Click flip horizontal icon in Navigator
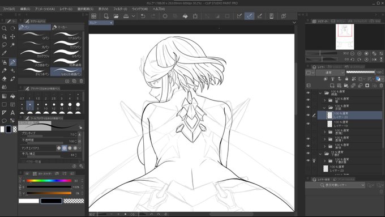This screenshot has width=385, height=217. coord(374,59)
